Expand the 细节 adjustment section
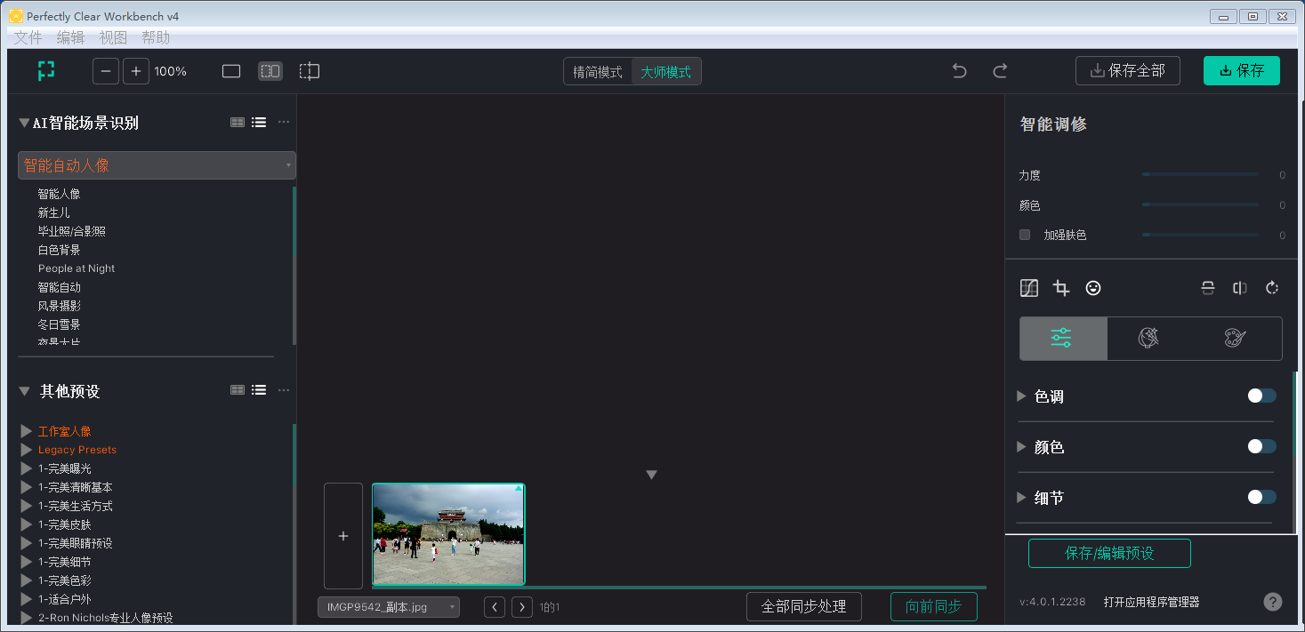 [x=1021, y=497]
